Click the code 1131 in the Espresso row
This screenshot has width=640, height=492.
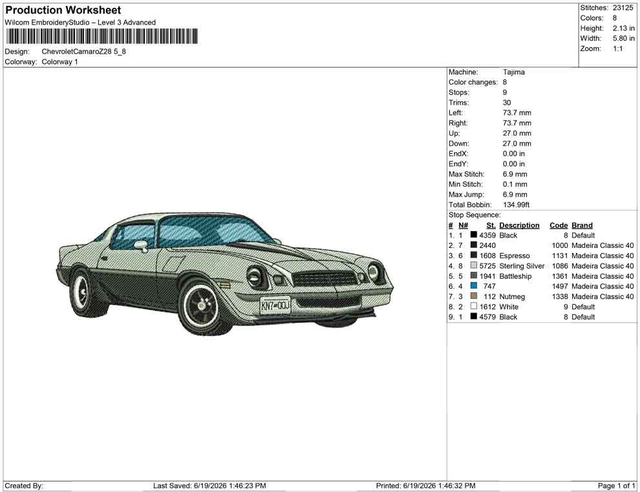[x=560, y=256]
